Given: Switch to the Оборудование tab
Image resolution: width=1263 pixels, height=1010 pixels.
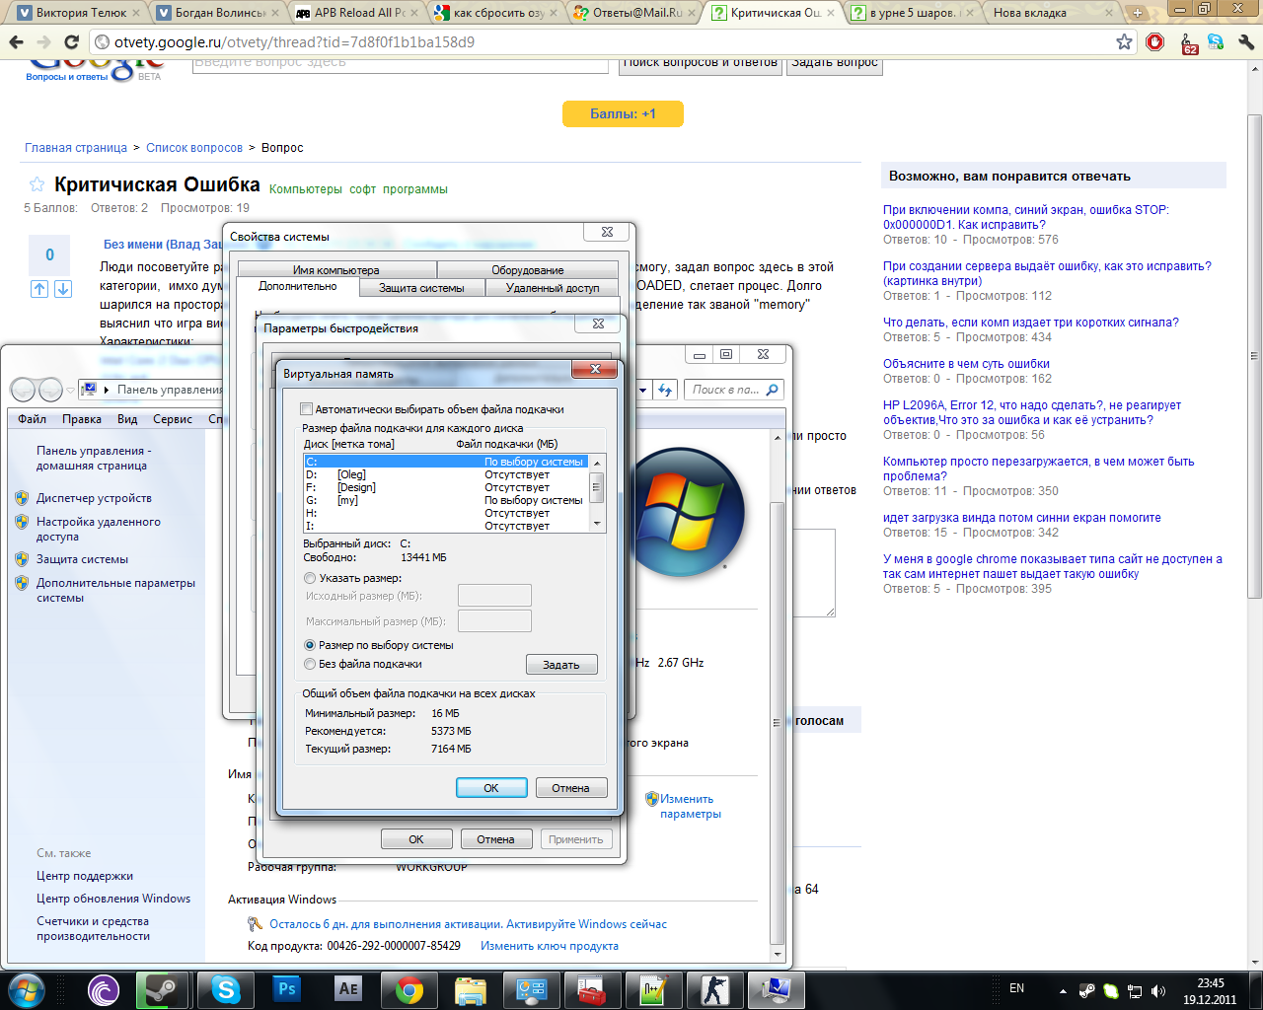Looking at the screenshot, I should [528, 270].
